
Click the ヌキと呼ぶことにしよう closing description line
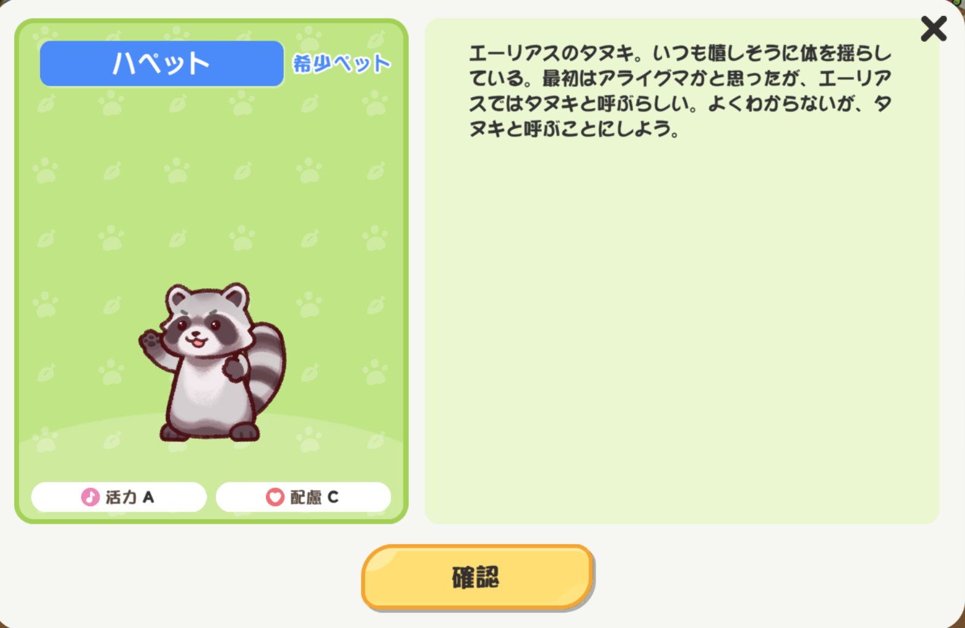pyautogui.click(x=574, y=129)
